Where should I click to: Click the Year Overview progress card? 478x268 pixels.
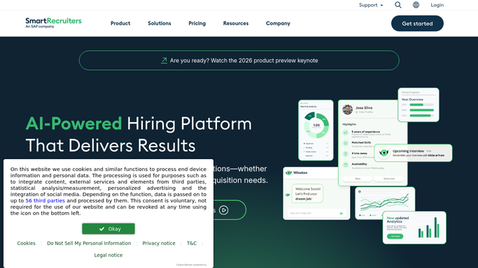pyautogui.click(x=419, y=105)
